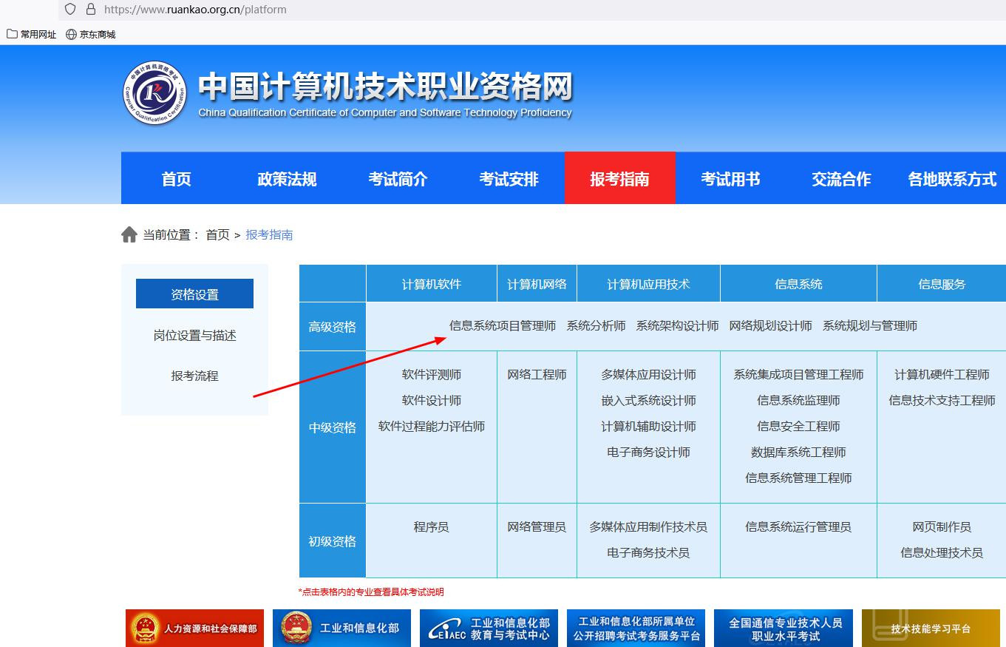Open the 工业和信息化部 banner
Image resolution: width=1006 pixels, height=647 pixels.
tap(341, 629)
